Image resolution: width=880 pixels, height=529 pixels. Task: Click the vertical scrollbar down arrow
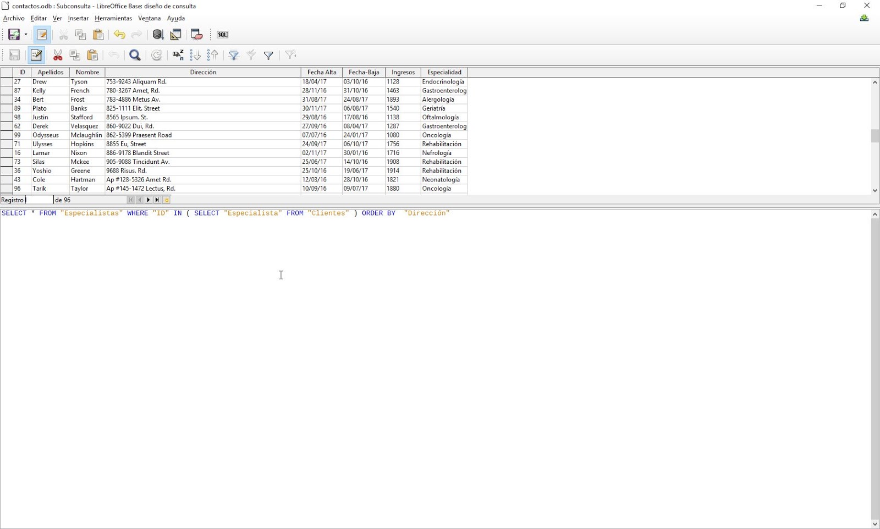(874, 190)
